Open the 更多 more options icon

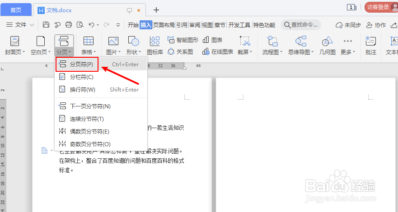pos(347,41)
